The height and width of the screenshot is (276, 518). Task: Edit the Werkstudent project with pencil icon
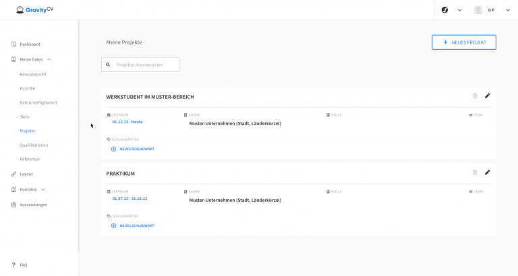(x=488, y=96)
